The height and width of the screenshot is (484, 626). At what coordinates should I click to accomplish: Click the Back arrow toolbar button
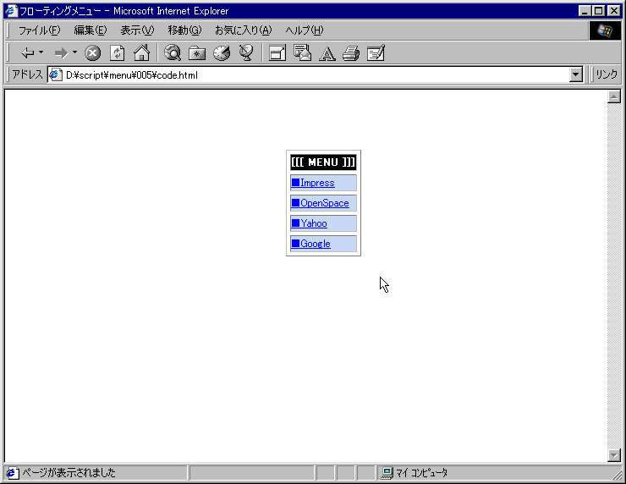pos(28,52)
